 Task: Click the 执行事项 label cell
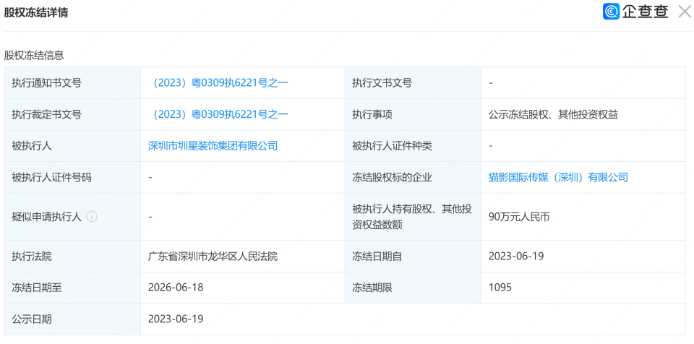tap(413, 115)
